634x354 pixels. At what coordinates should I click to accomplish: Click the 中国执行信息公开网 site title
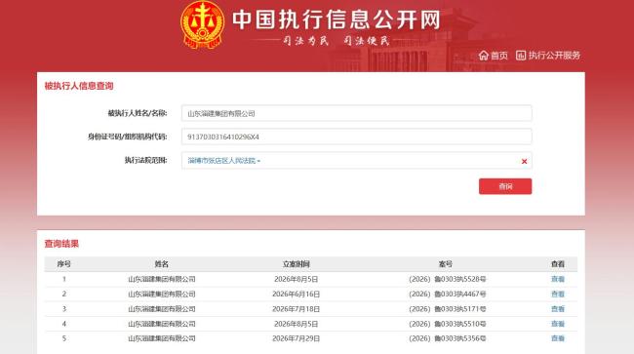(x=337, y=20)
